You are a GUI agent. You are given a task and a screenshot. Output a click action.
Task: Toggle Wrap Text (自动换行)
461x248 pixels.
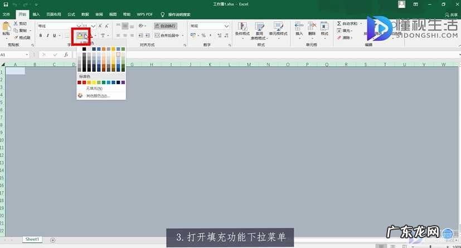point(165,26)
